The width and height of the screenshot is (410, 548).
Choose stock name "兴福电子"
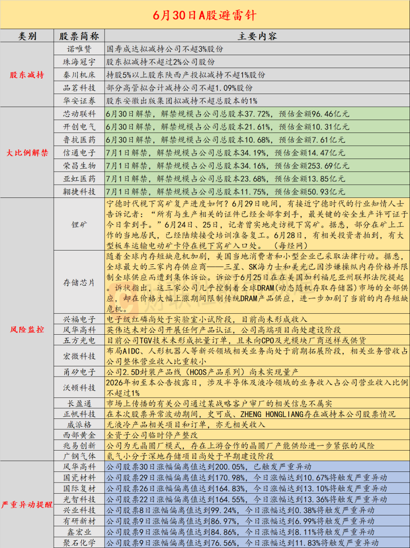79,319
